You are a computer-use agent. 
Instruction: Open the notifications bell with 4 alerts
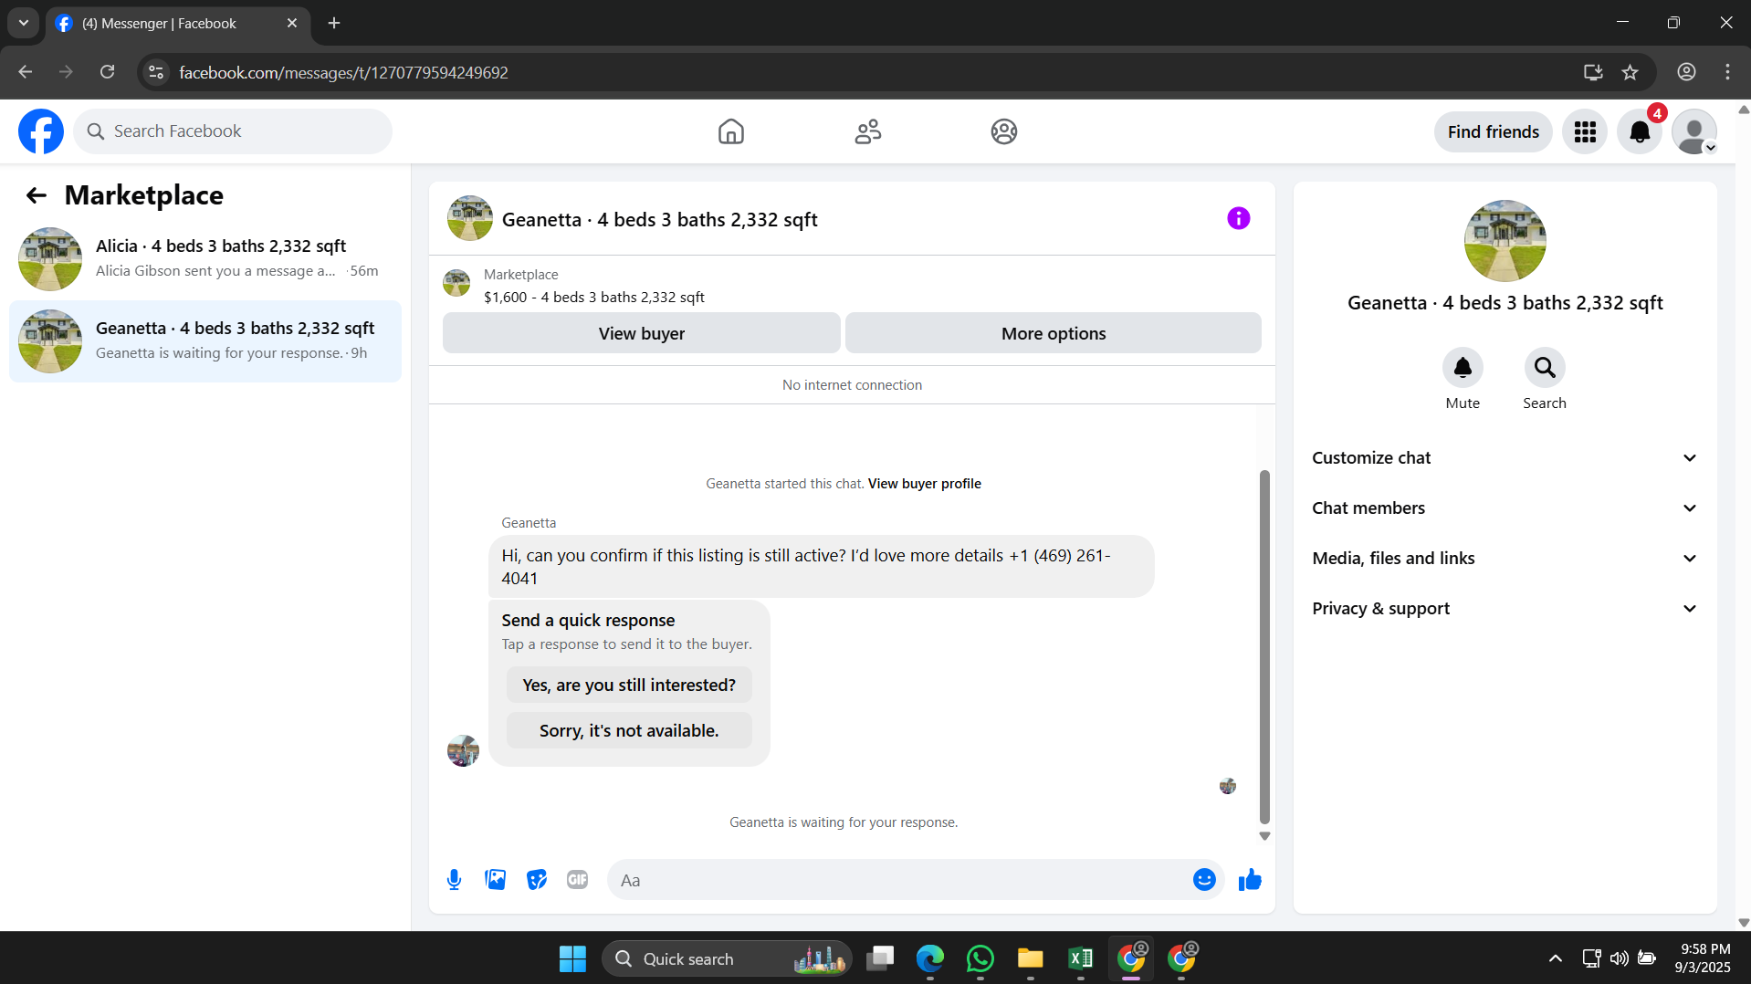tap(1640, 131)
